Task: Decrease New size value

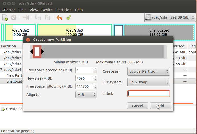Action: [x=95, y=80]
